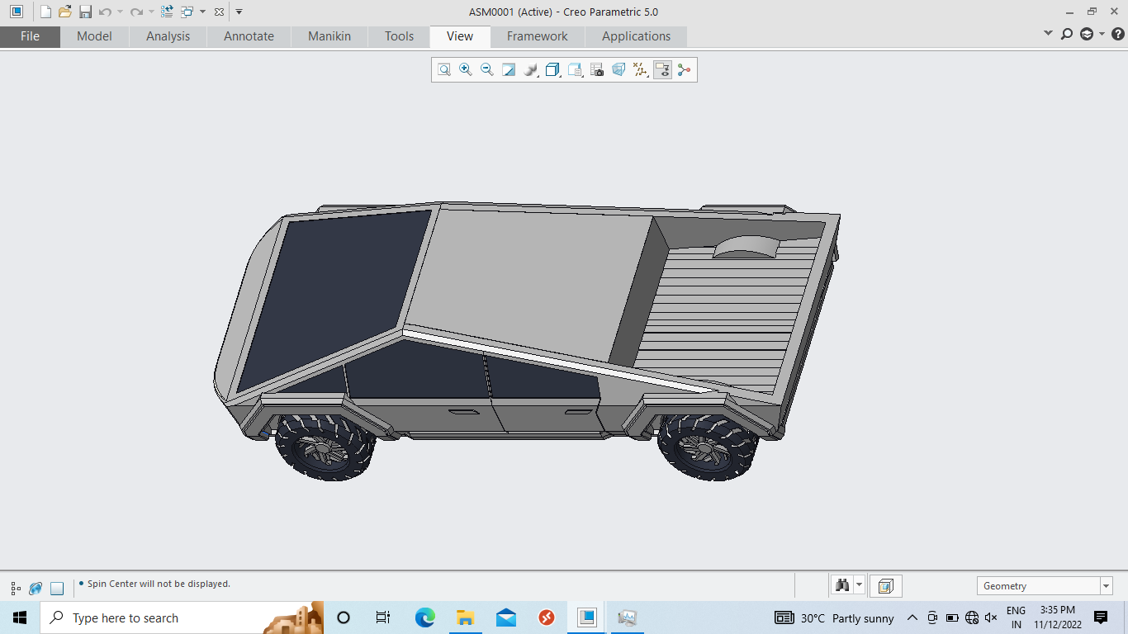Switch to the Annotate tab

tap(249, 36)
